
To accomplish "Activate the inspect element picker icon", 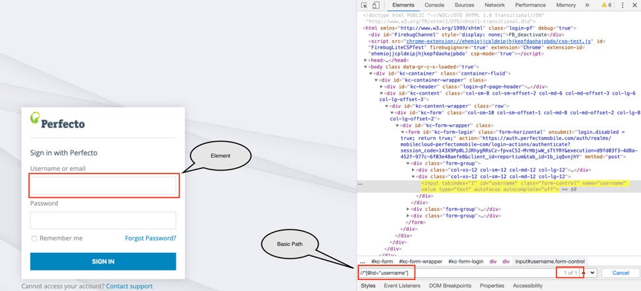I will (364, 5).
